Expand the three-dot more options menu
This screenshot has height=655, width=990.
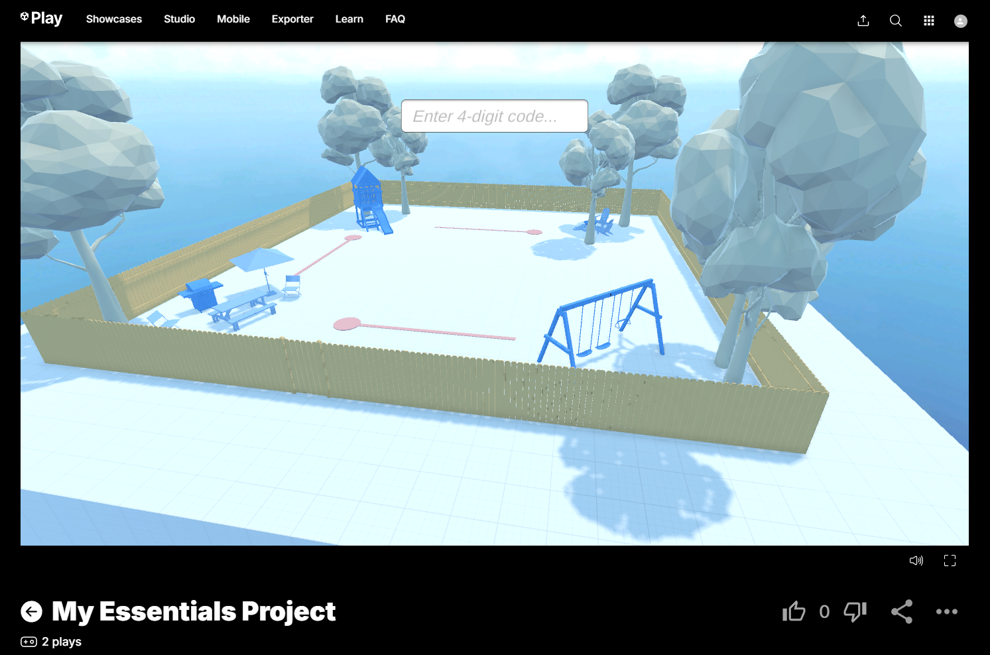(x=946, y=611)
